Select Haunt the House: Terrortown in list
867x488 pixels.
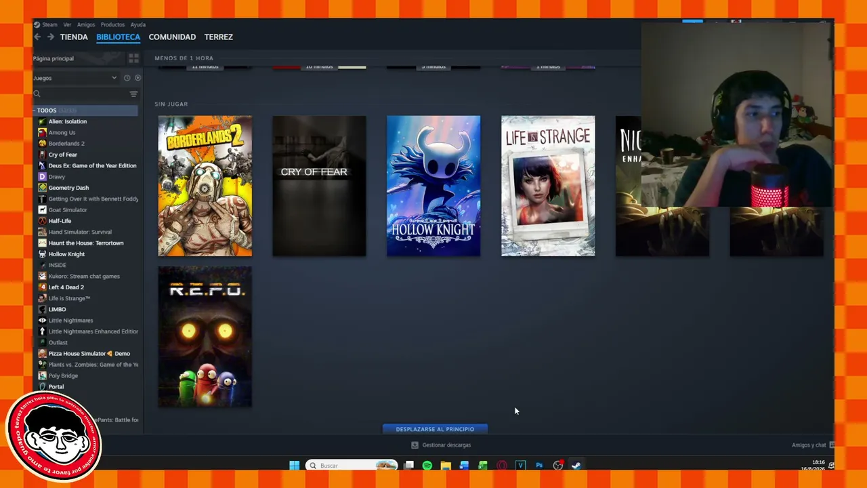point(86,243)
